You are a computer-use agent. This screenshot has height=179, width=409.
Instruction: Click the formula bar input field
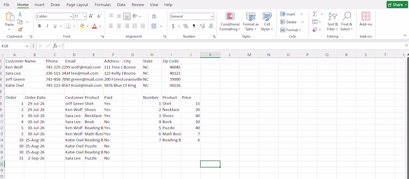234,46
